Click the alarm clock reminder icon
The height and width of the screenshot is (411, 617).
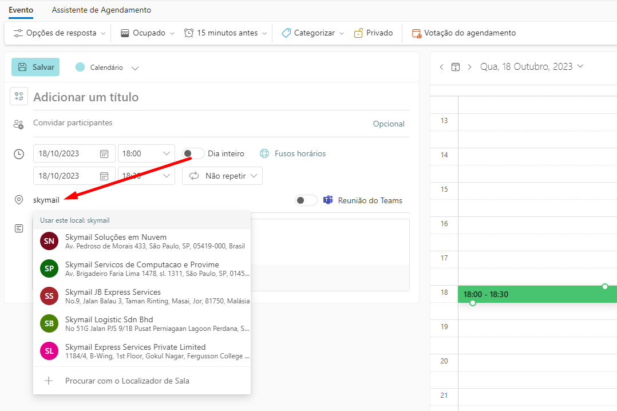pos(189,33)
